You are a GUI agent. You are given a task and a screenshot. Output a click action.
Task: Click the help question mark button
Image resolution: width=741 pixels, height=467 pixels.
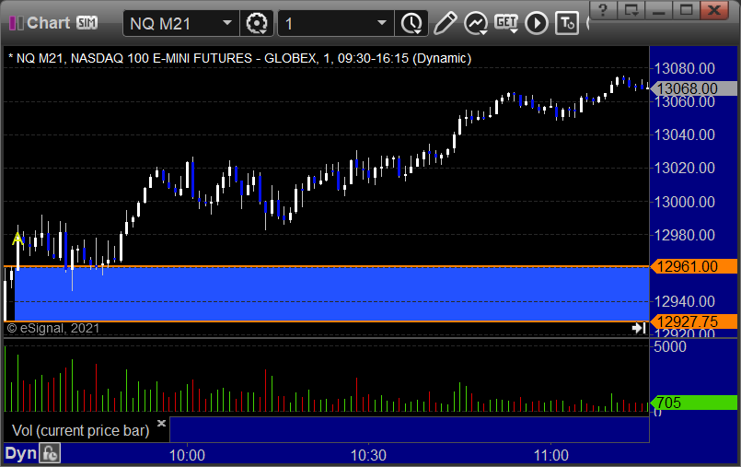603,9
